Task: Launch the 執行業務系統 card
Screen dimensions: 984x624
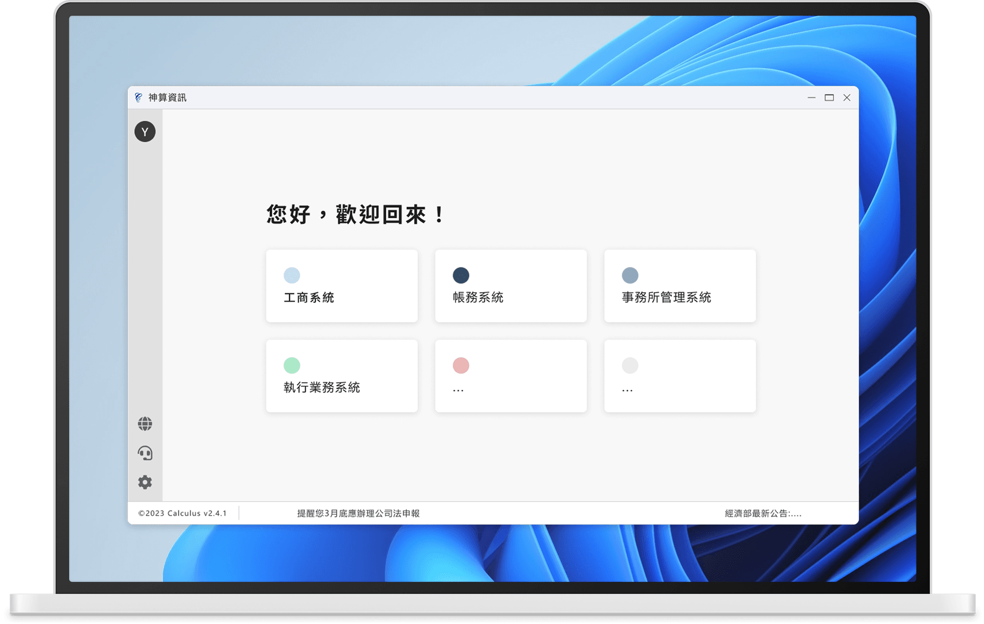Action: 342,387
